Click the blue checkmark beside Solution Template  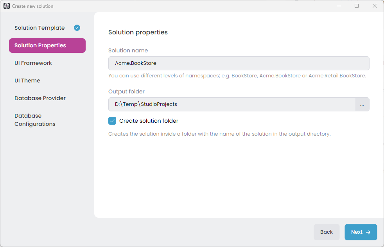pyautogui.click(x=77, y=28)
